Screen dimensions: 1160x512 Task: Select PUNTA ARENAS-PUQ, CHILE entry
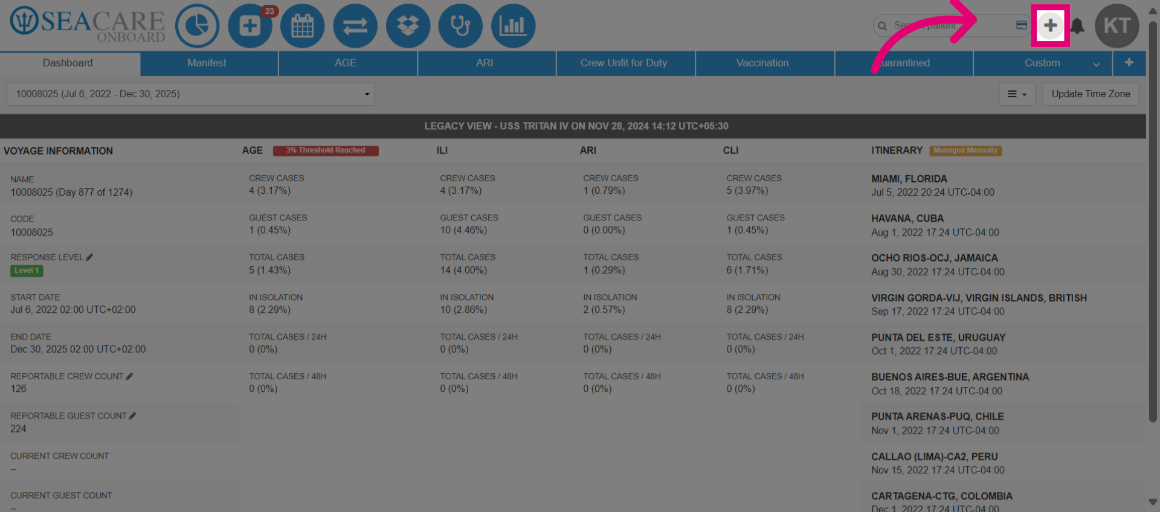(1003, 423)
